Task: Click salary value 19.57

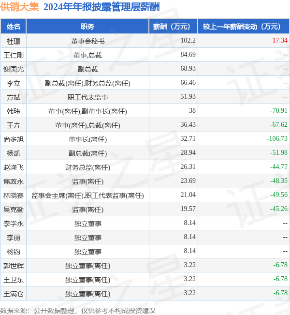Action: pyautogui.click(x=188, y=209)
